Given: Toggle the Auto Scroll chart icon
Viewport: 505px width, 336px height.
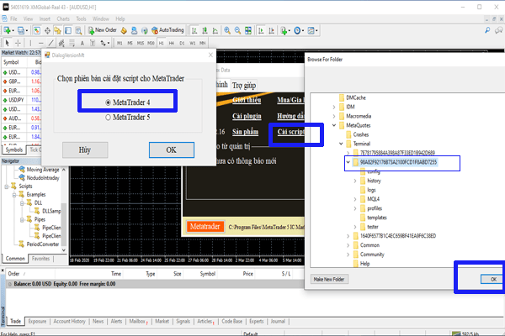Looking at the screenshot, I should click(x=261, y=30).
